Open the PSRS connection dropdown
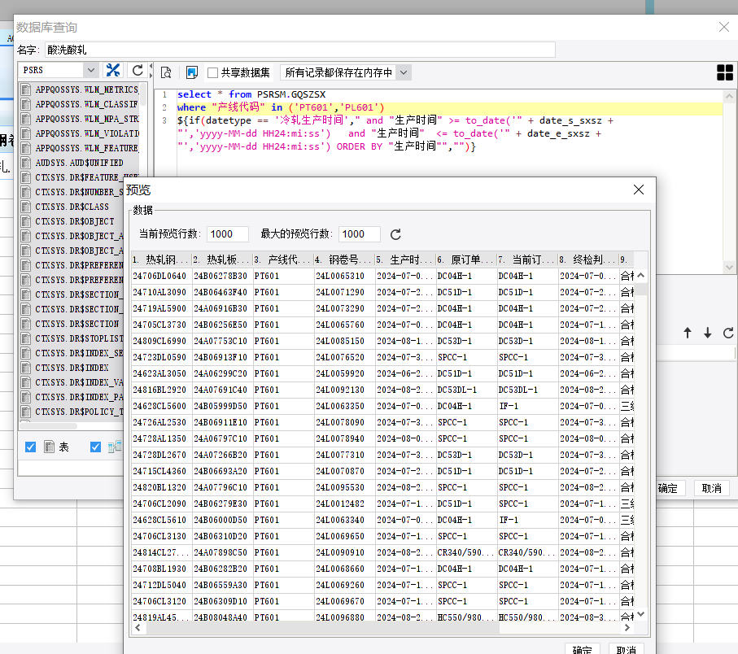Screen dimensions: 738x654 [x=91, y=70]
